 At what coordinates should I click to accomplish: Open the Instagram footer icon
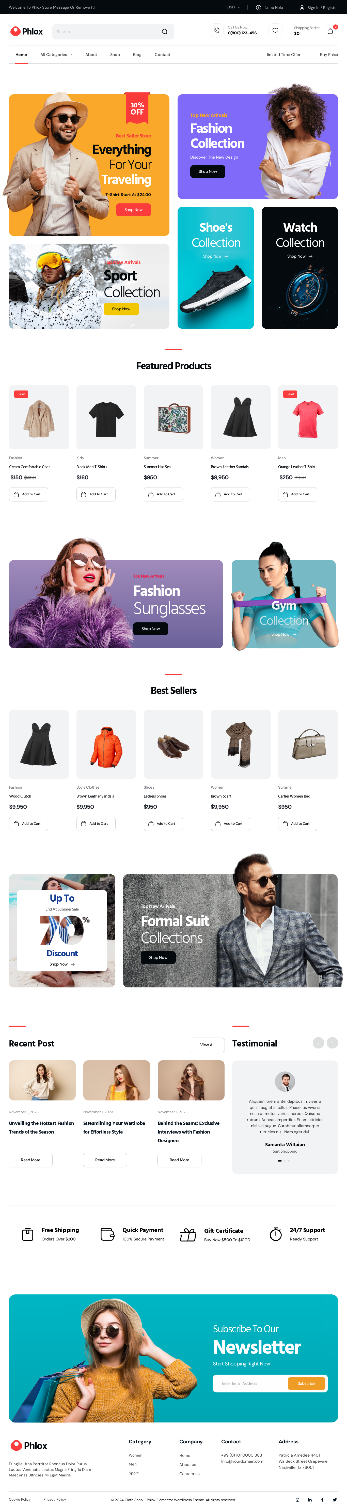(297, 1499)
